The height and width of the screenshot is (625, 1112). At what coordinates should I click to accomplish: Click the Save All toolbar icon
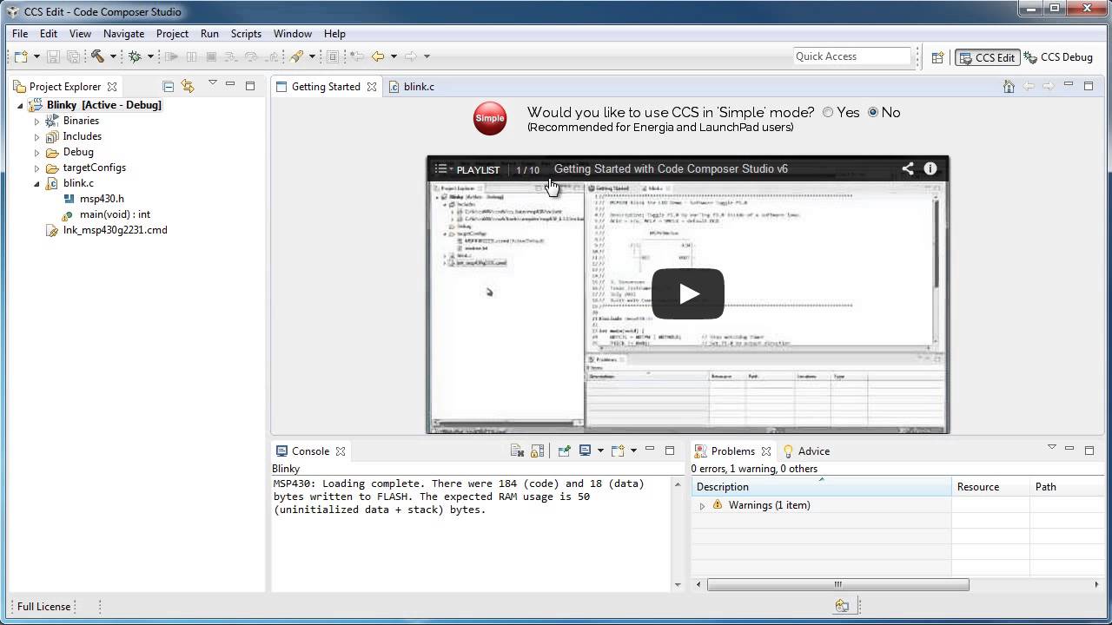tap(73, 56)
